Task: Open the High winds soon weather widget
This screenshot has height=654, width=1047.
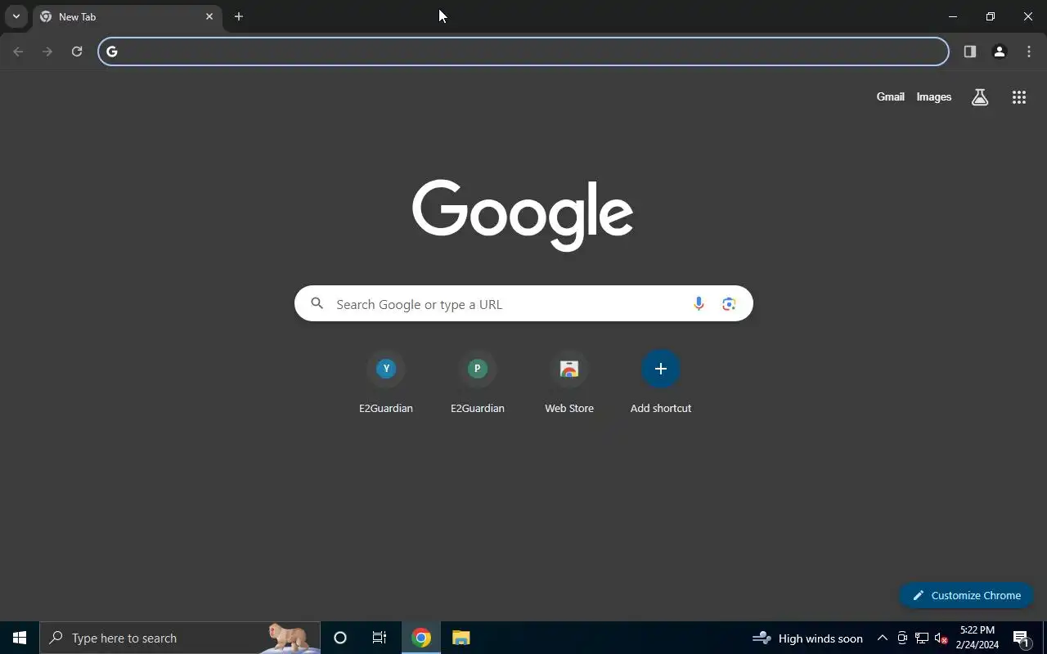Action: (807, 638)
